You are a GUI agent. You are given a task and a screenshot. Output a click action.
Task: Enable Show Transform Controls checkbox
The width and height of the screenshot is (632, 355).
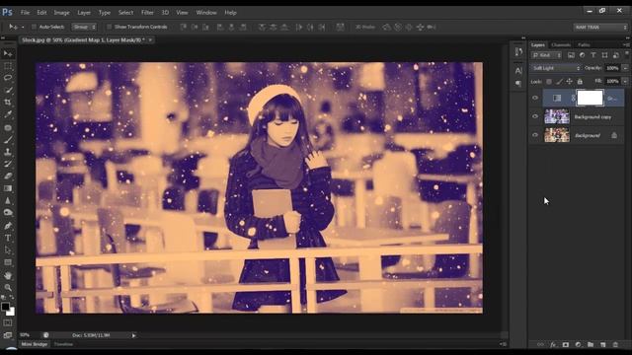109,27
